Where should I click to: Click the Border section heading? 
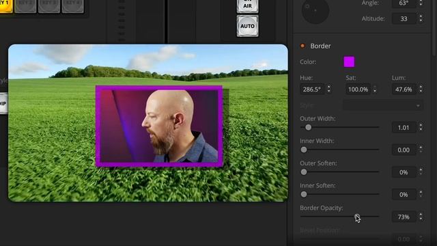tap(320, 46)
